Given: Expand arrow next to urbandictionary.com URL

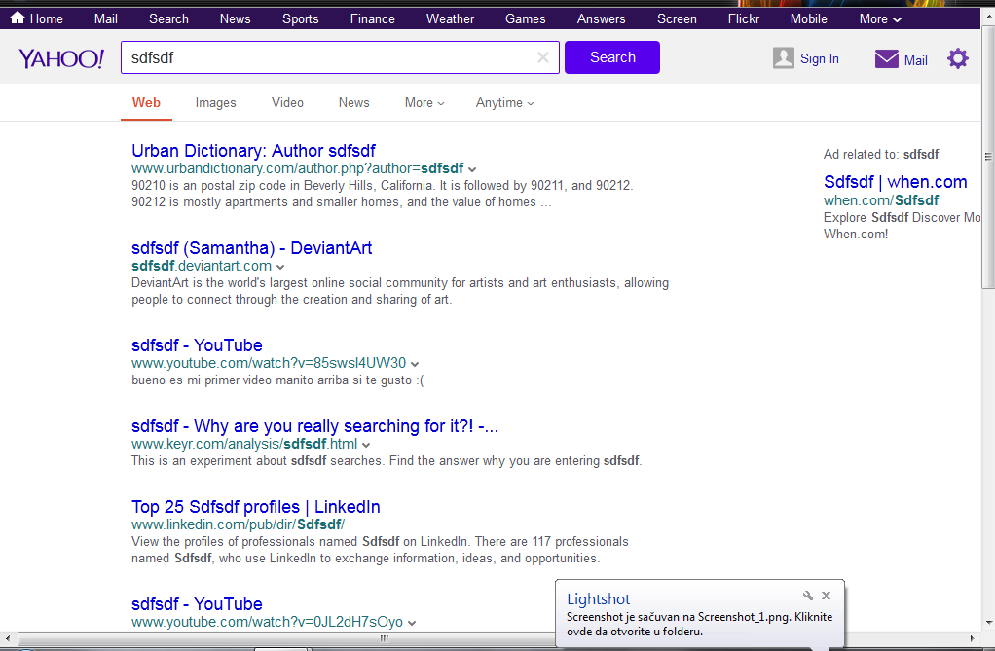Looking at the screenshot, I should pyautogui.click(x=472, y=169).
